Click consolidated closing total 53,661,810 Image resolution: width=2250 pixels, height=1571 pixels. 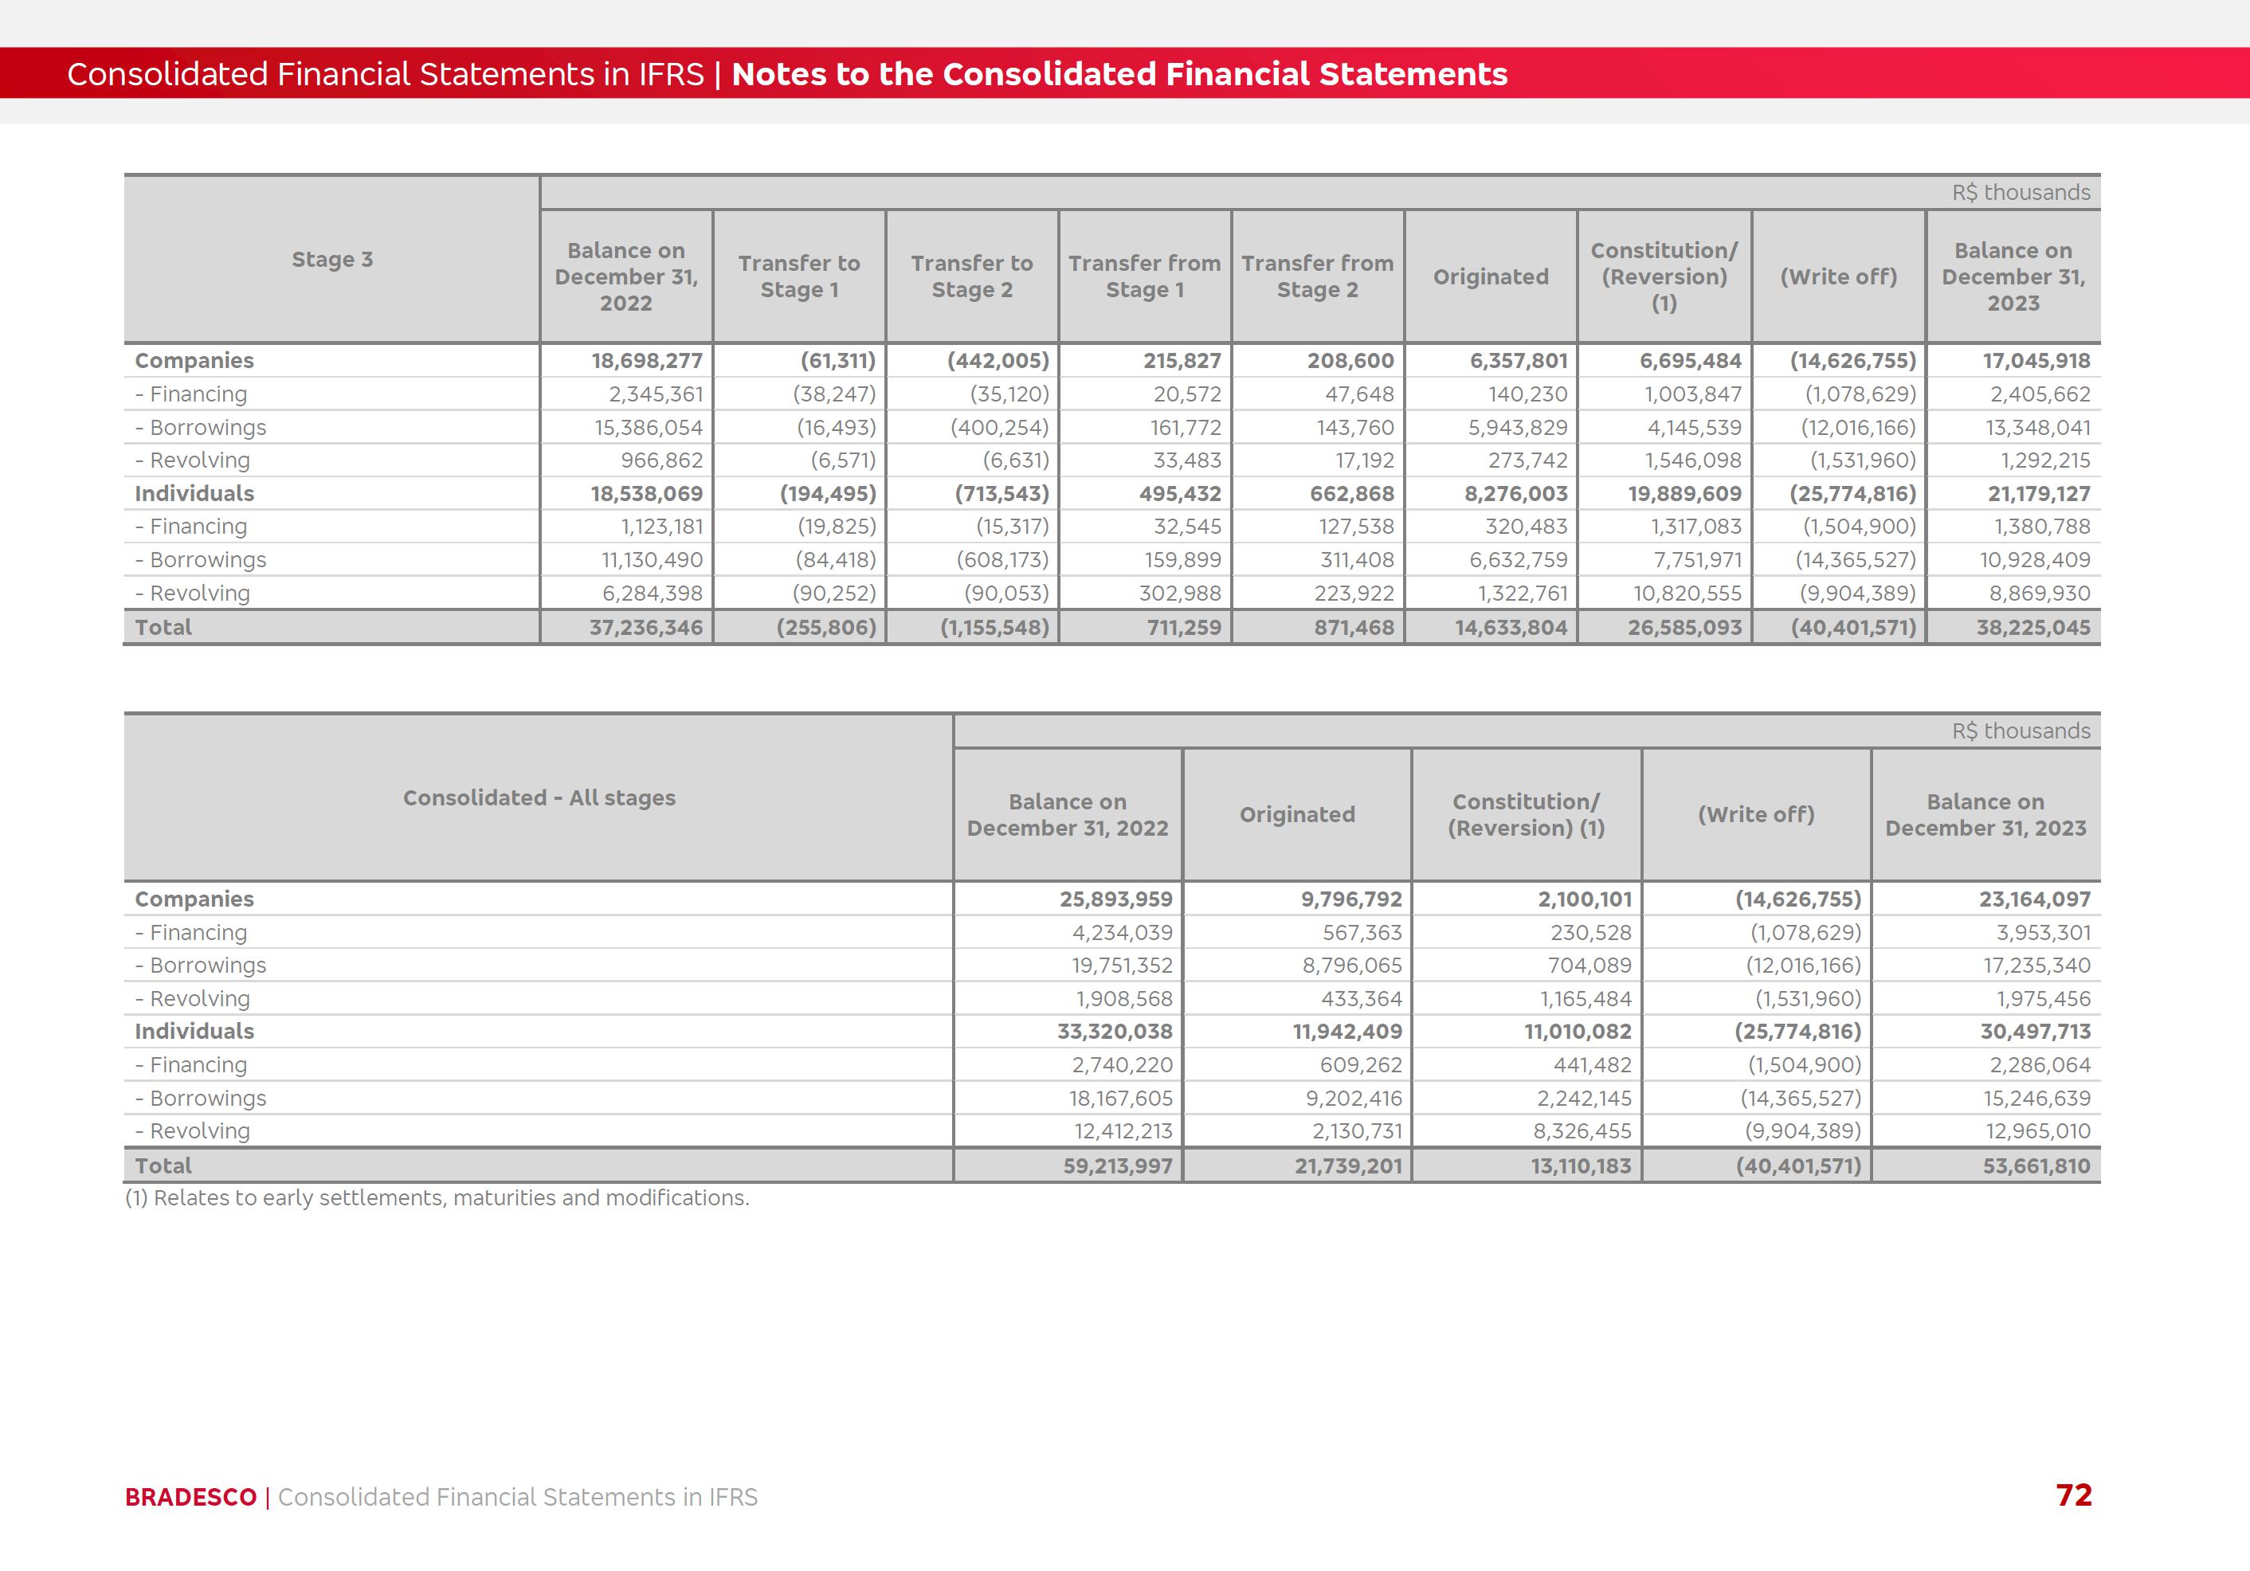[x=2036, y=1166]
